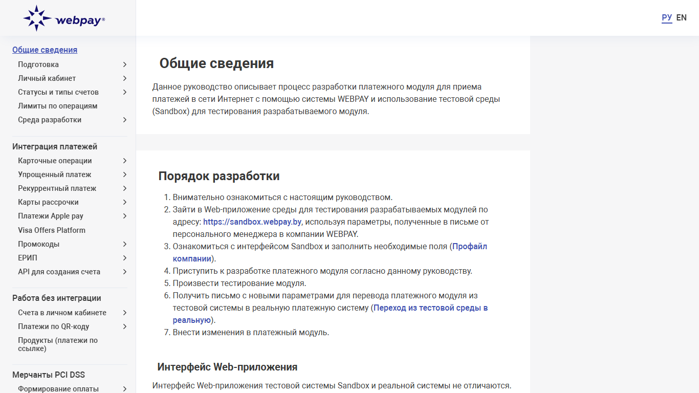
Task: Open Платежи по QR-коду item
Action: pos(54,326)
